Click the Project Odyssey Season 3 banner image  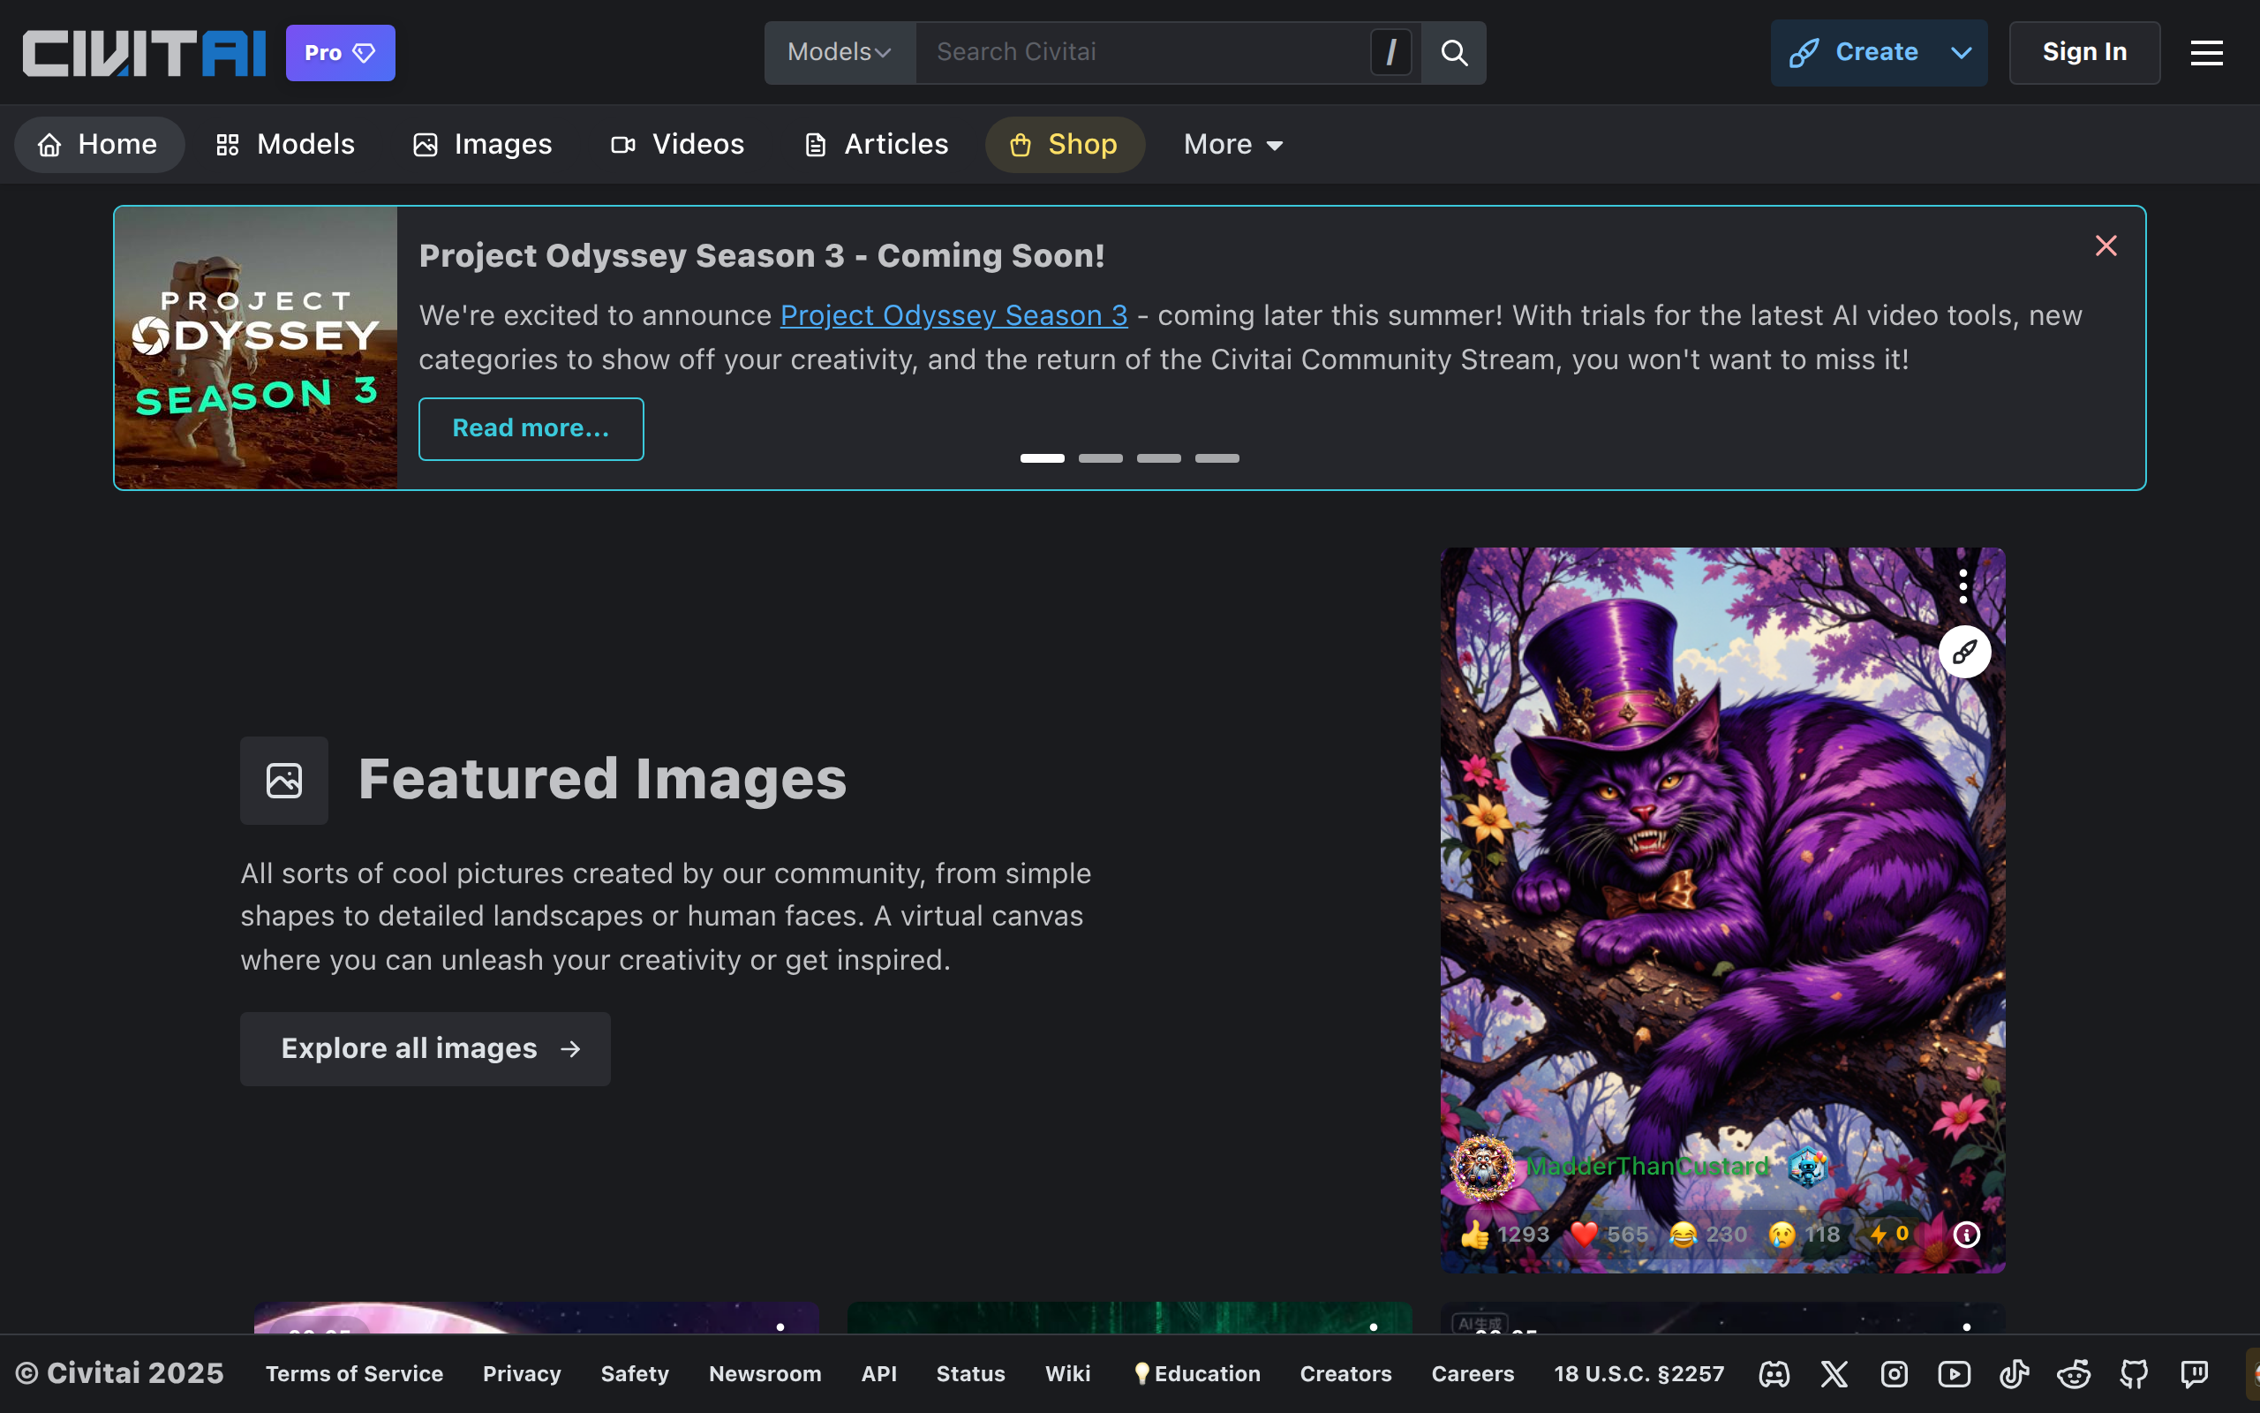click(256, 348)
